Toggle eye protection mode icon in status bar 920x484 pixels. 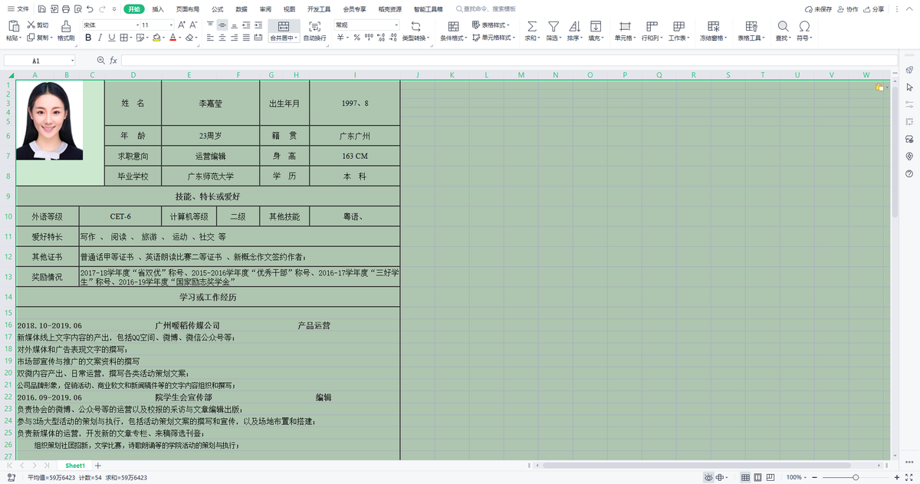(708, 477)
